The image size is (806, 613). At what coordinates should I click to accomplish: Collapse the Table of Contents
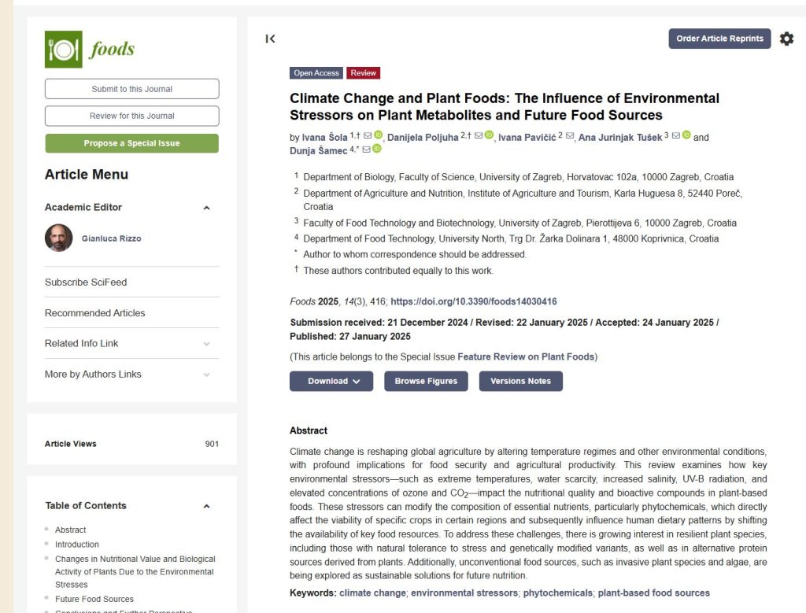click(x=206, y=506)
